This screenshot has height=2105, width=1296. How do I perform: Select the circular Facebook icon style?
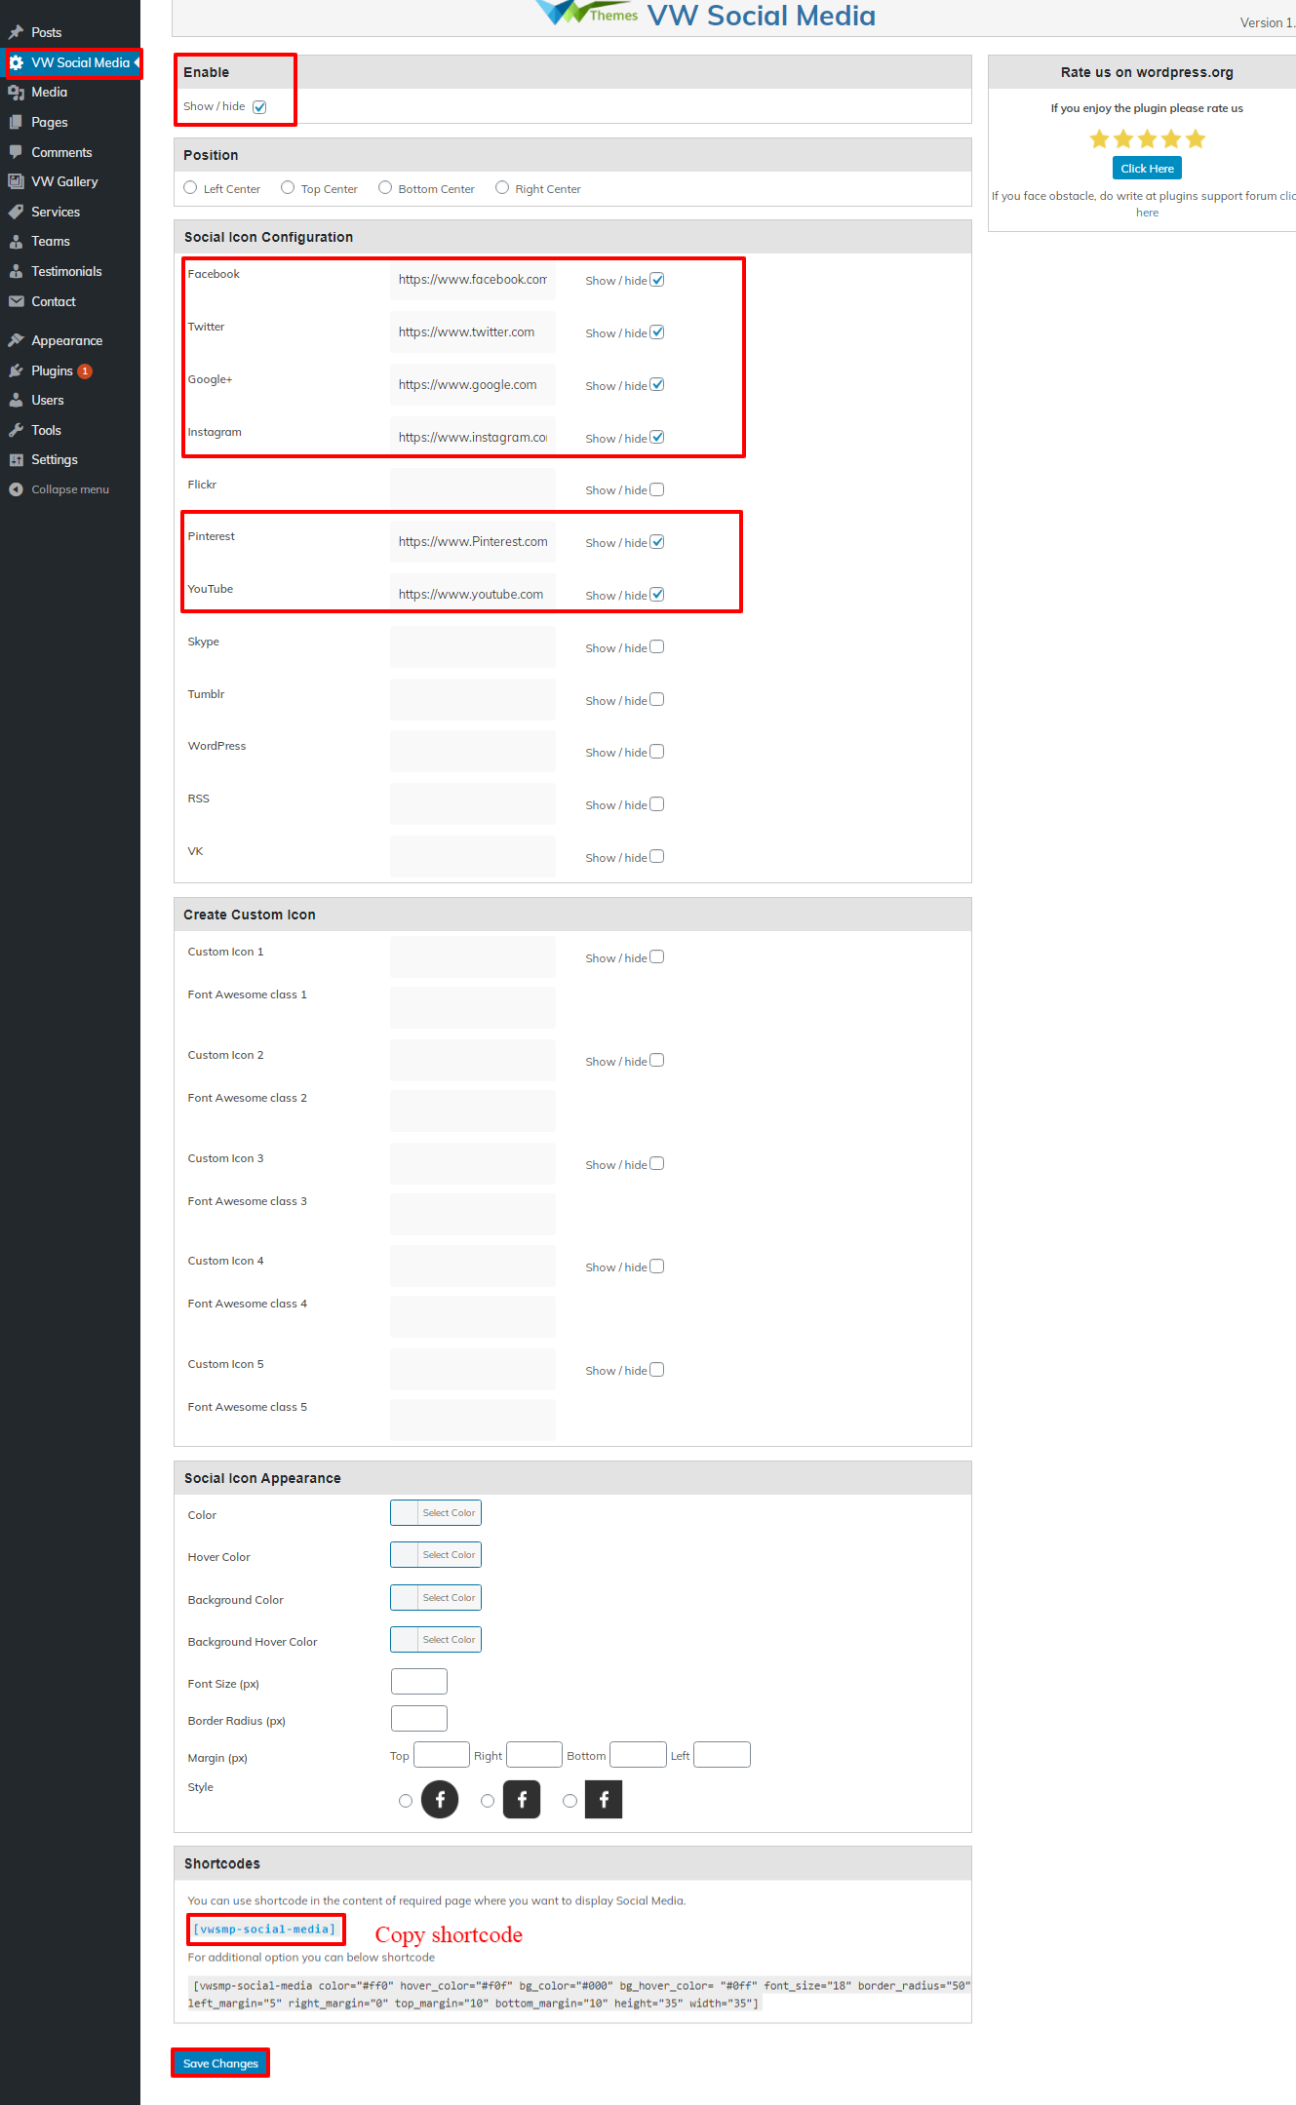pos(406,1801)
